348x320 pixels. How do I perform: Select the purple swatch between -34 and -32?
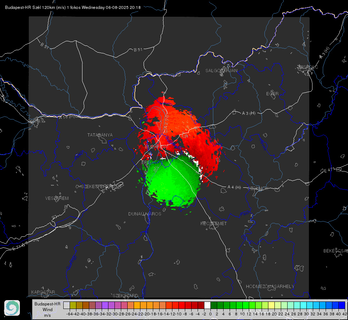click(105, 305)
